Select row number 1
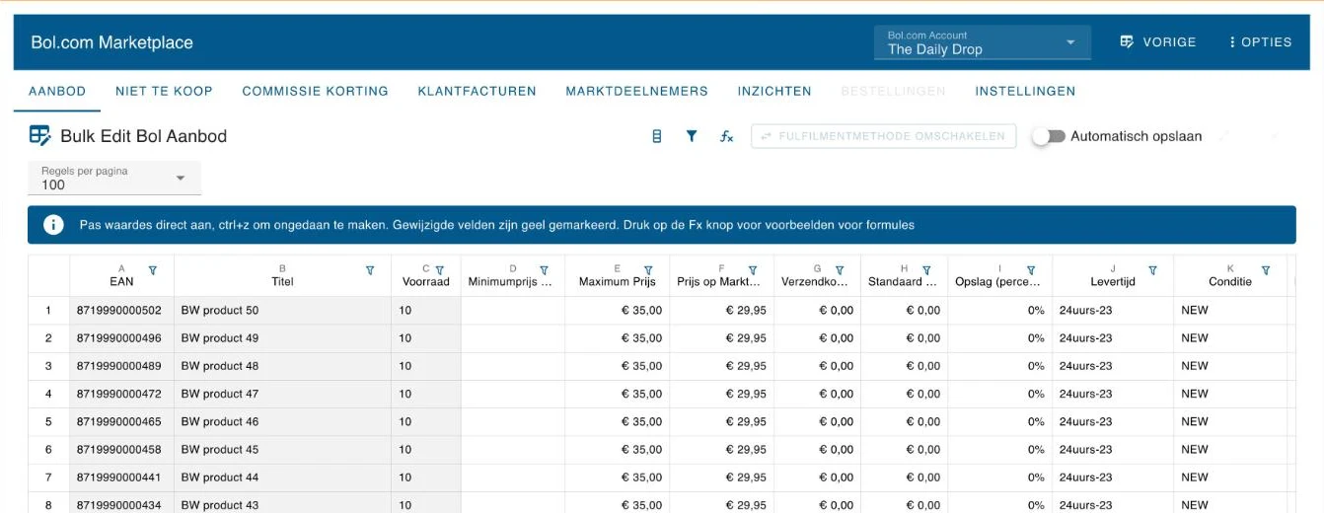 [48, 310]
